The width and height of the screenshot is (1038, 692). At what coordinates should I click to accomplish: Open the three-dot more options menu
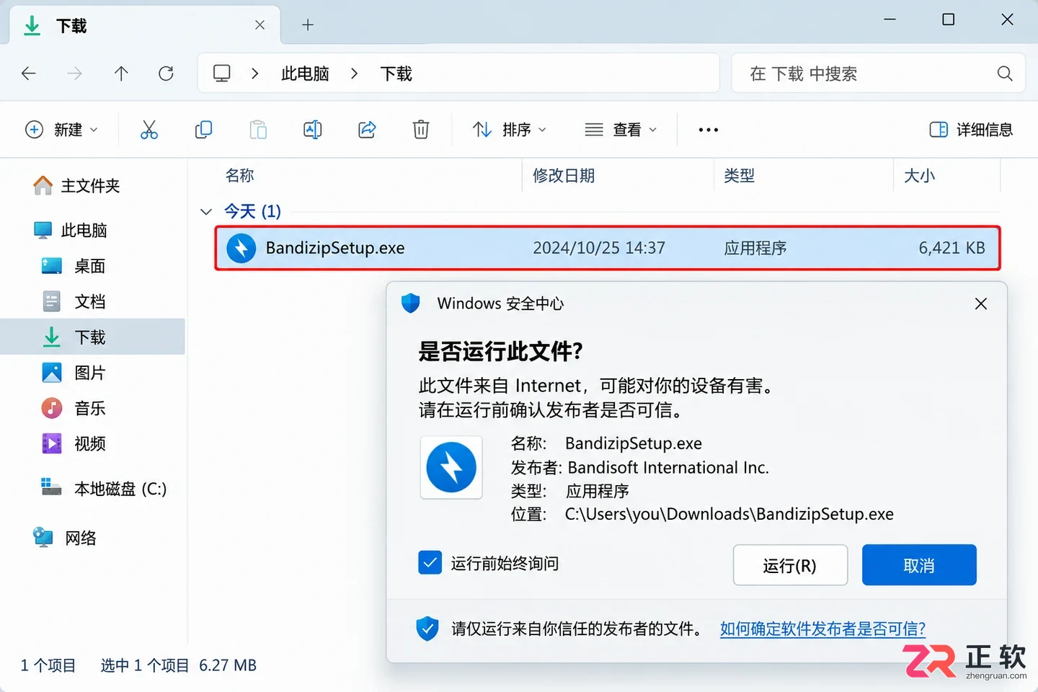(x=709, y=130)
